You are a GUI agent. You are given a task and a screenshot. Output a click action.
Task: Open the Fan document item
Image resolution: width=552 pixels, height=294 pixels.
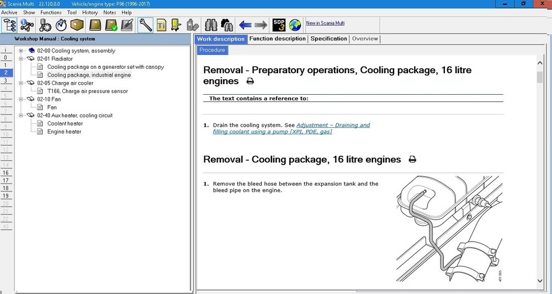click(52, 107)
